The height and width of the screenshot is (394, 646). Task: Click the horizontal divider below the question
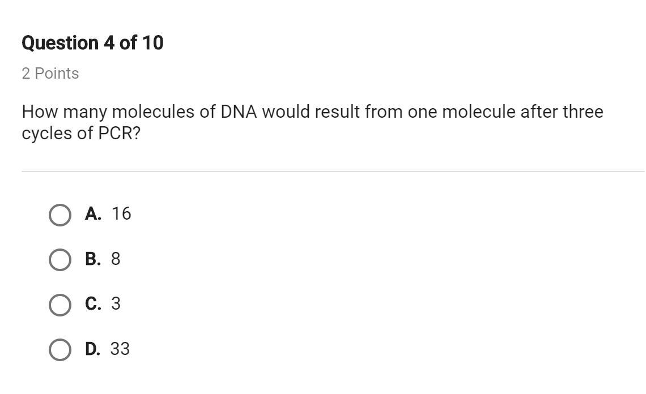[333, 171]
